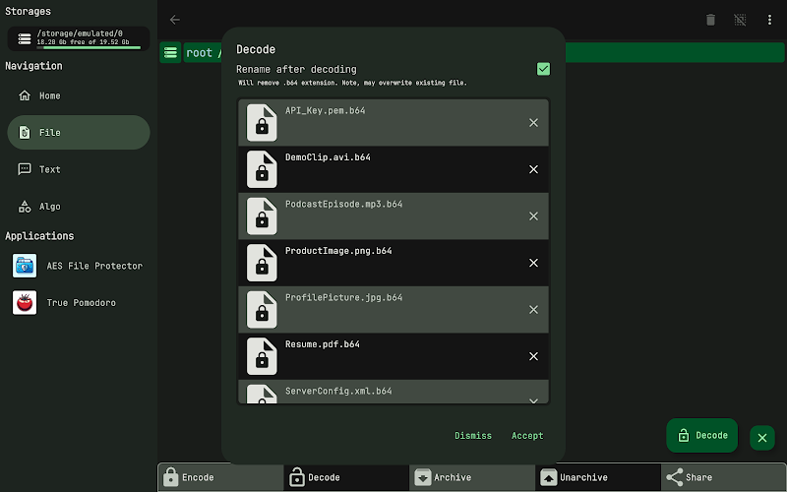Close selection with green X button

click(761, 438)
